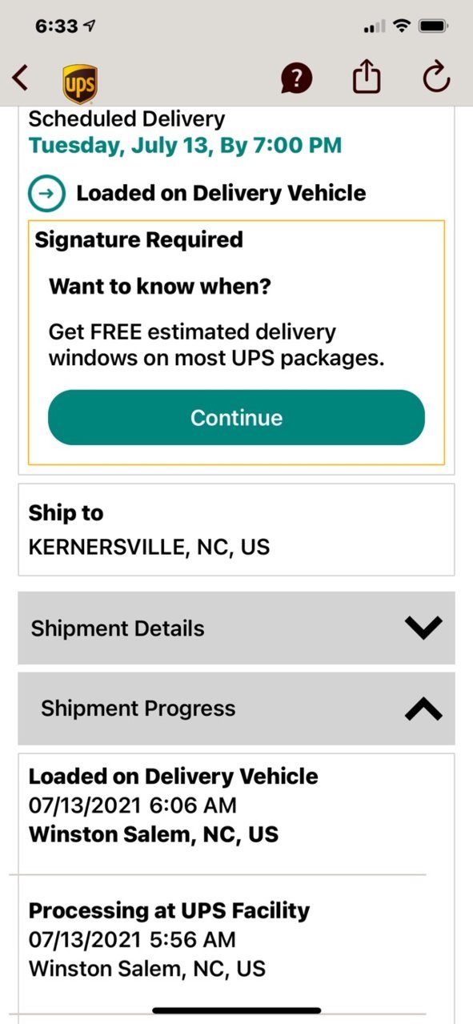Expand Shipment Details chevron
This screenshot has height=1024, width=473.
[x=423, y=628]
